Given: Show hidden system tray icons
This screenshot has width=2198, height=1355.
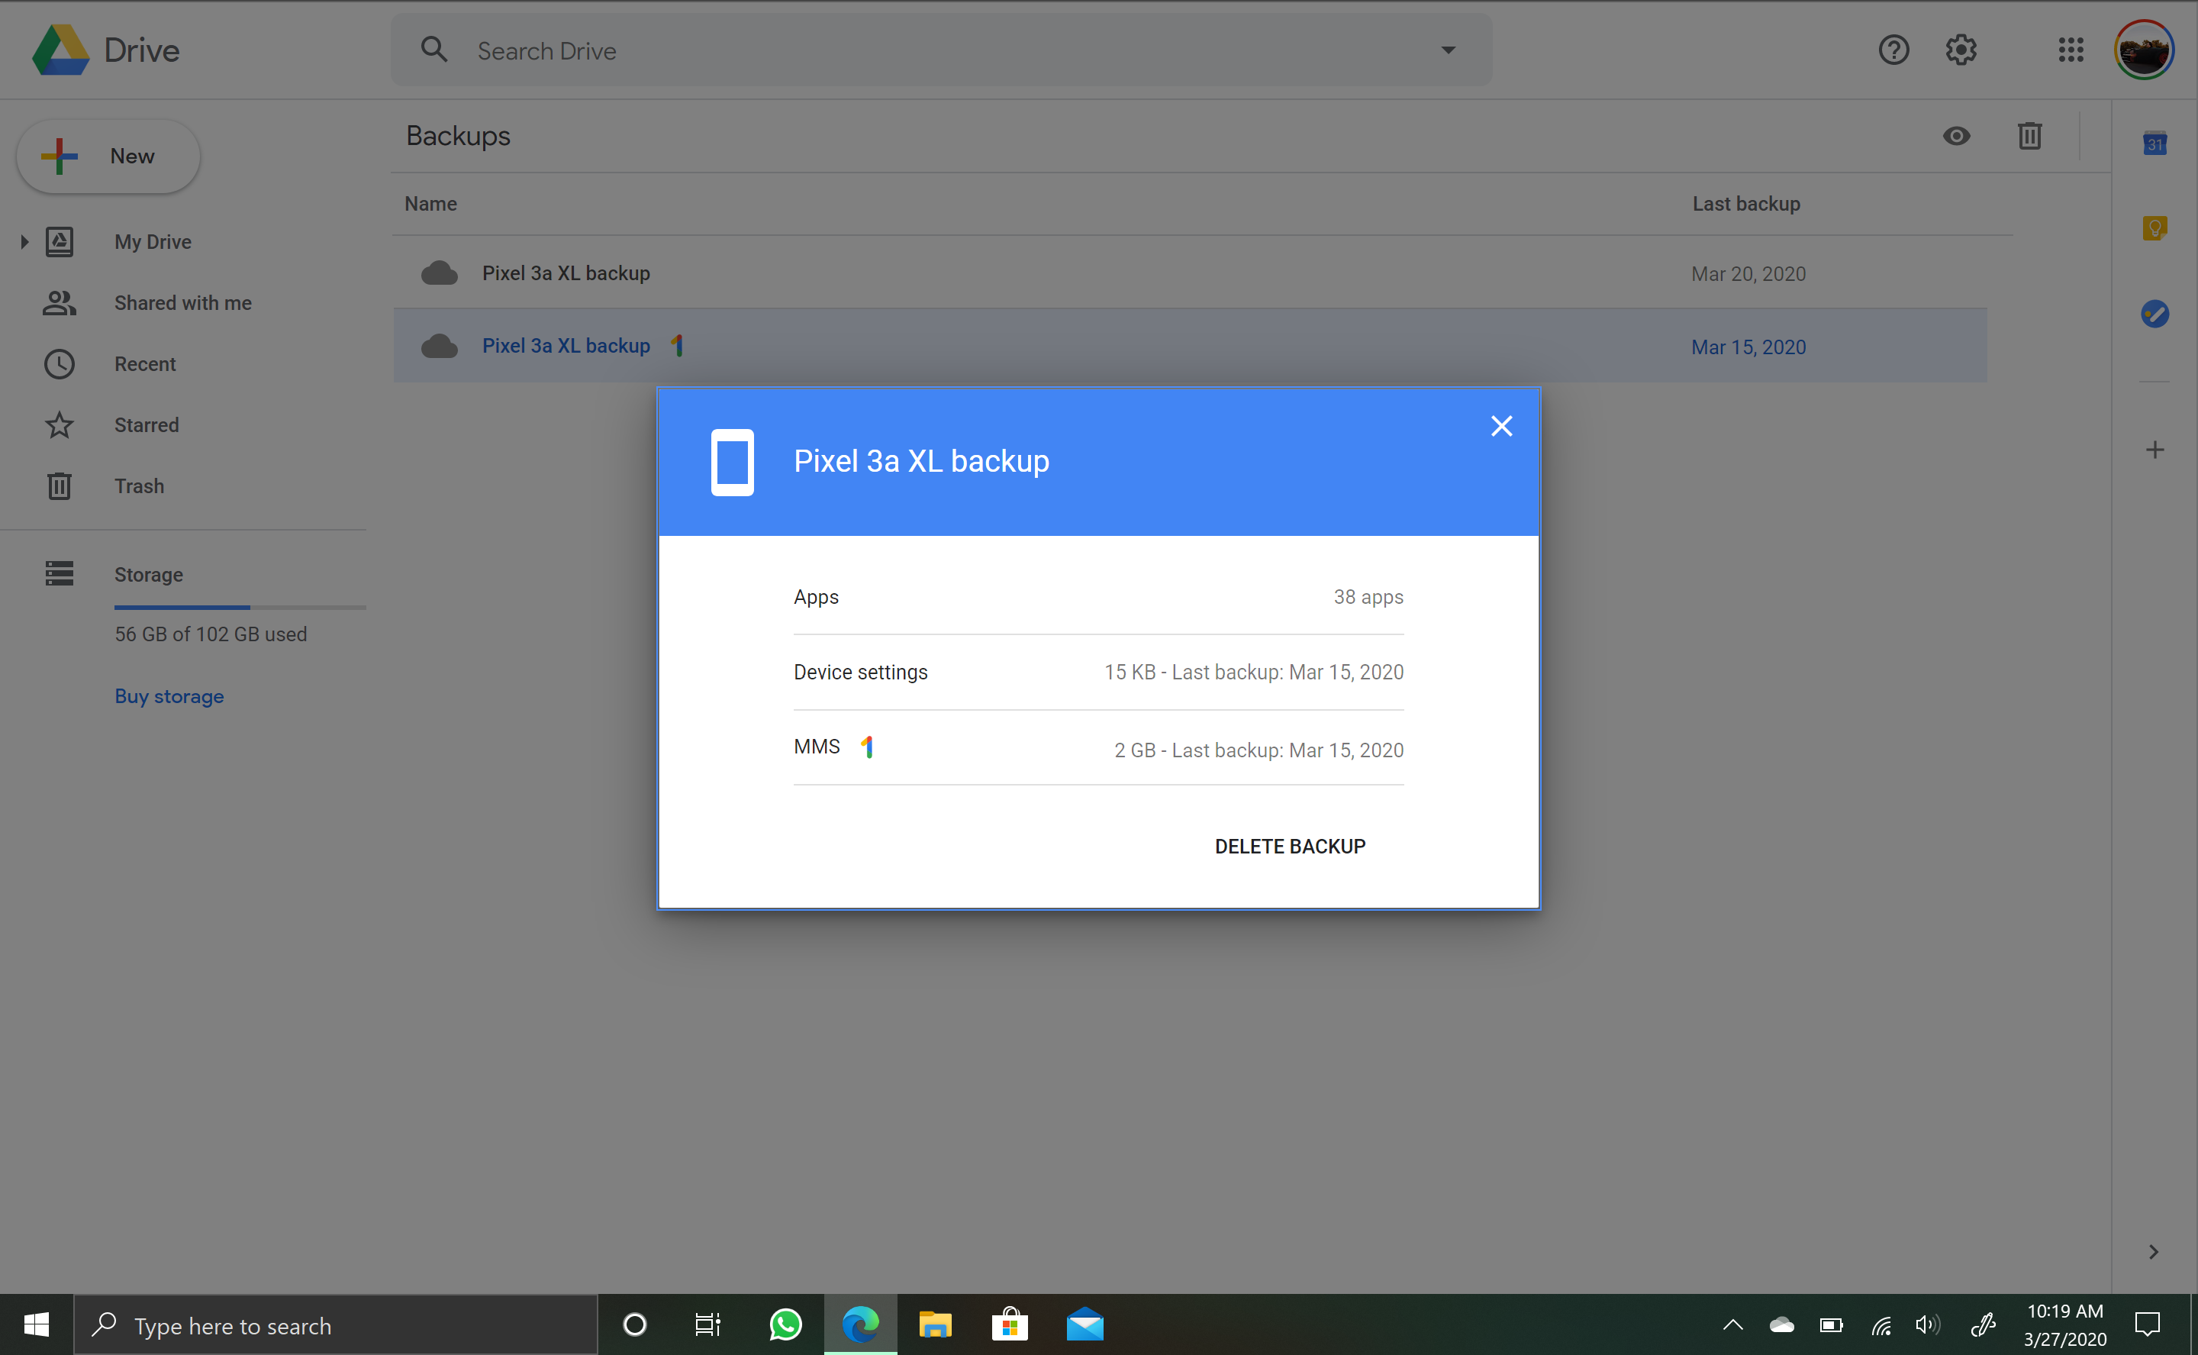Looking at the screenshot, I should click(1732, 1324).
